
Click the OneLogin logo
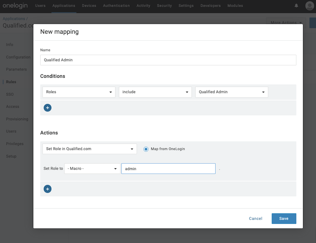click(15, 5)
